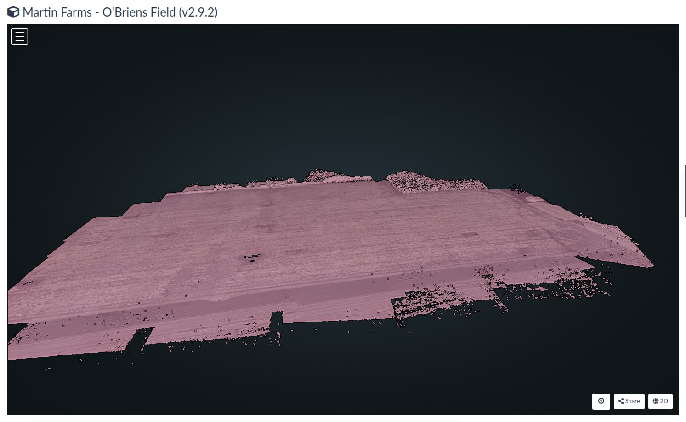
Task: Click the page scrollbar on the right edge
Action: point(685,188)
